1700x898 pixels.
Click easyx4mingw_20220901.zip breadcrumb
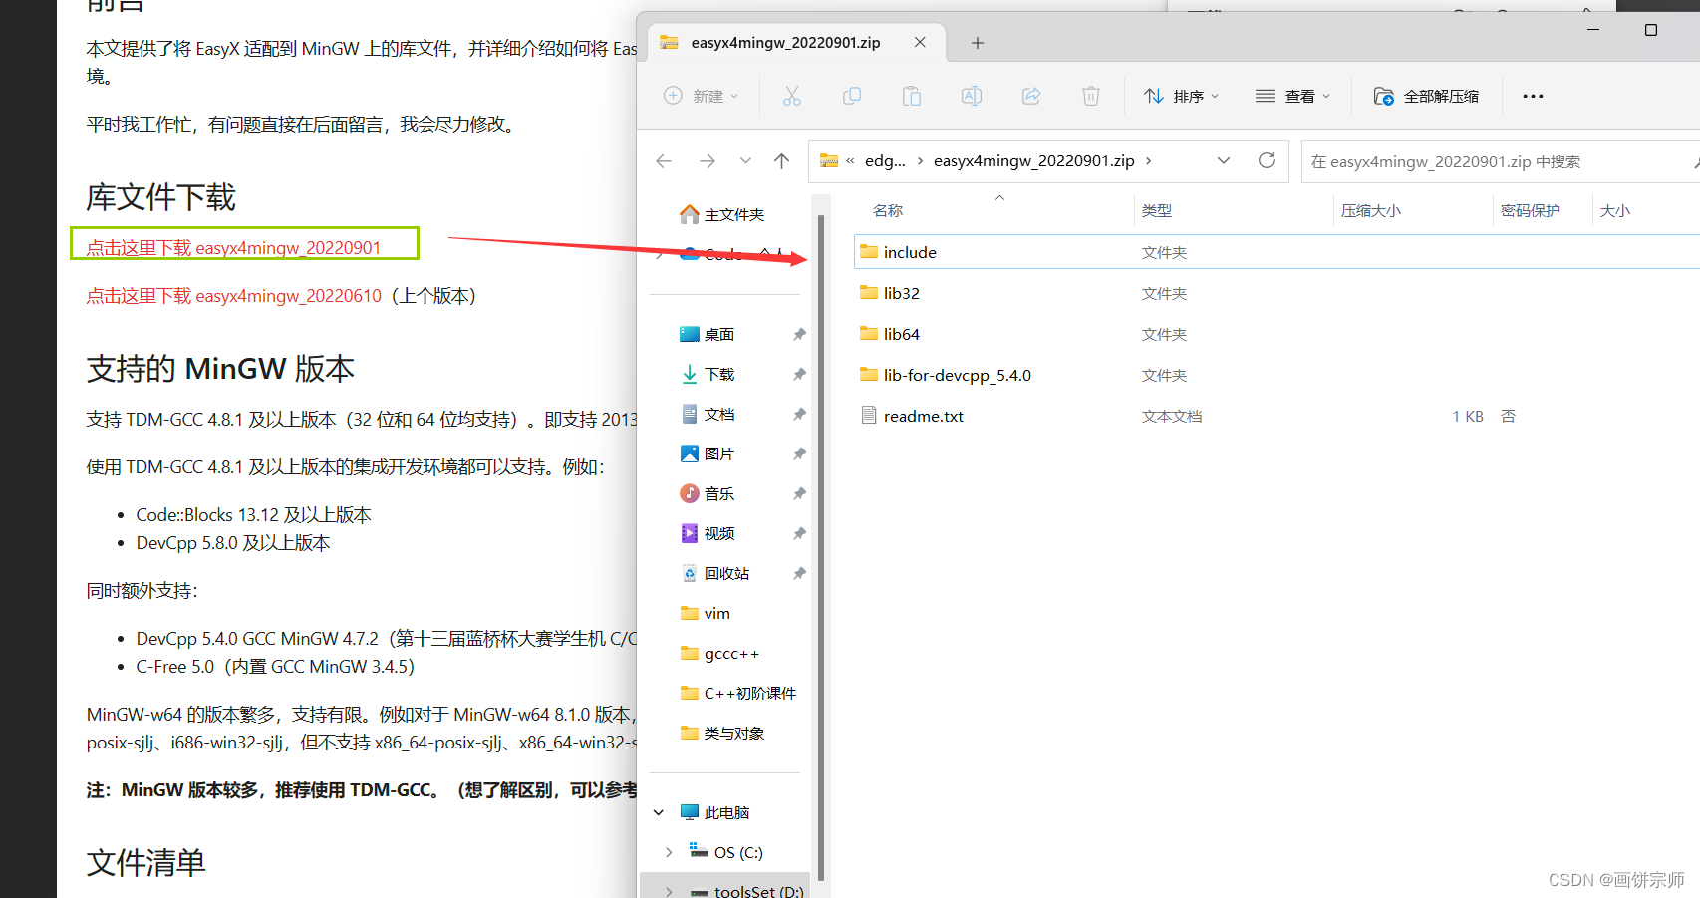(x=1033, y=161)
